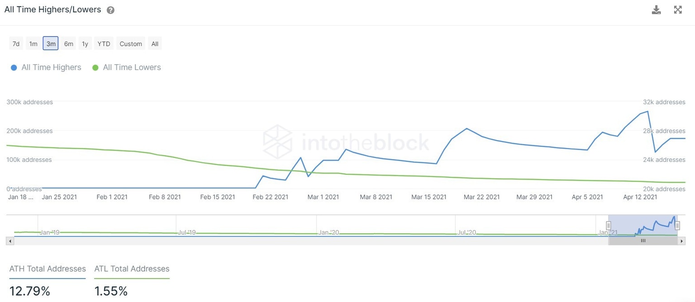Toggle off the All Time Lowers series
The image size is (695, 302).
click(132, 67)
